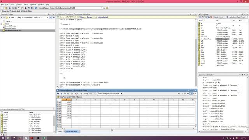Open the Getting Started link

point(103,17)
